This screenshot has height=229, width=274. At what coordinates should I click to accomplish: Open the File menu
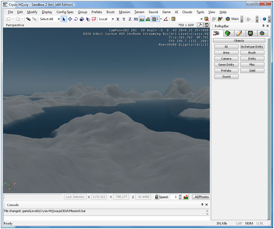(10, 12)
